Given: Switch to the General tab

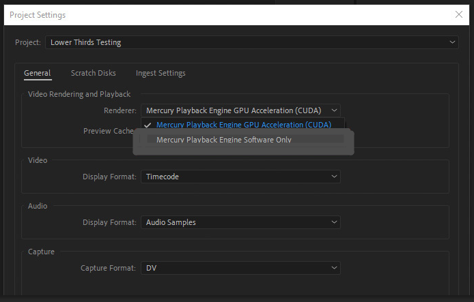Looking at the screenshot, I should [x=38, y=73].
